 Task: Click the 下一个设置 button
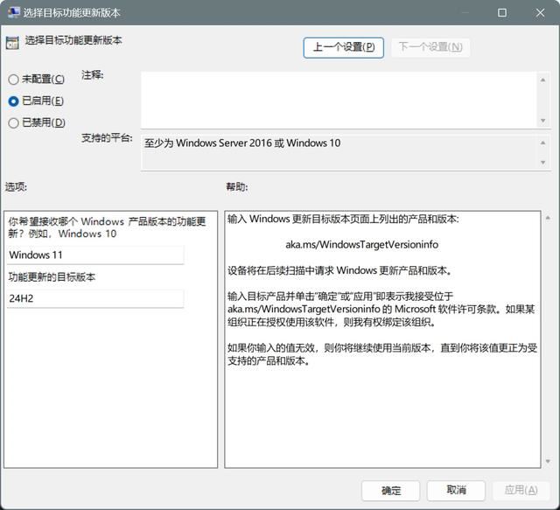[x=430, y=47]
